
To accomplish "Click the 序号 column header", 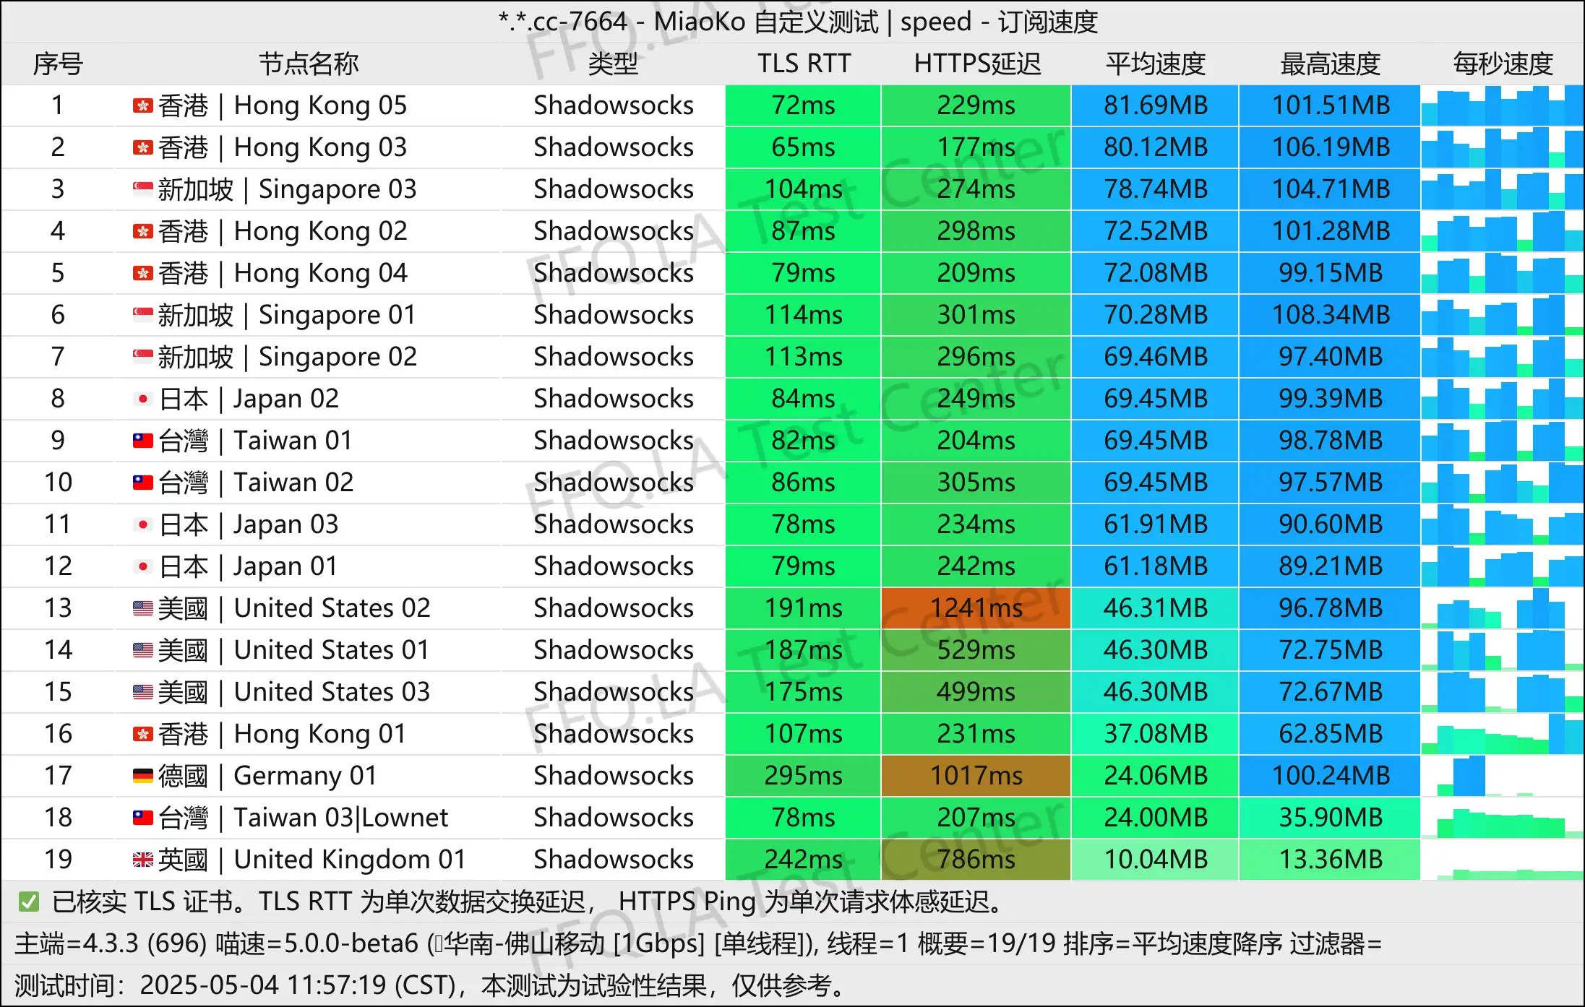I will tap(58, 64).
